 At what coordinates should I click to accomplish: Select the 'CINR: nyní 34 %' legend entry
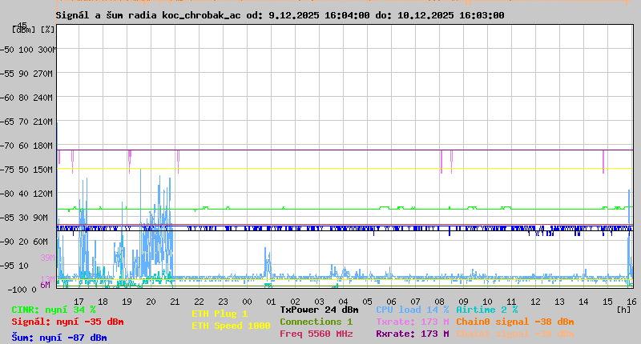(x=54, y=310)
